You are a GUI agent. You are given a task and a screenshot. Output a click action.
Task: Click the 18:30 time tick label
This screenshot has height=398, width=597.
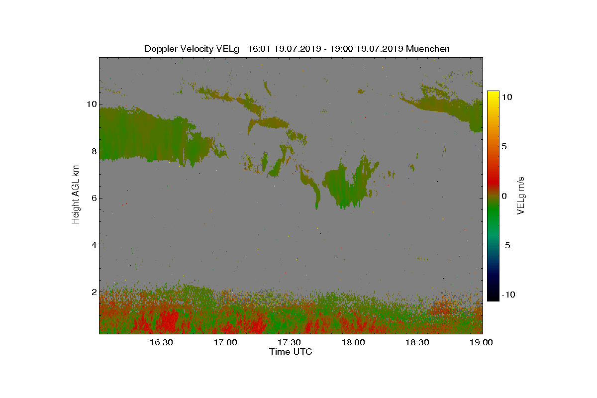pos(417,342)
